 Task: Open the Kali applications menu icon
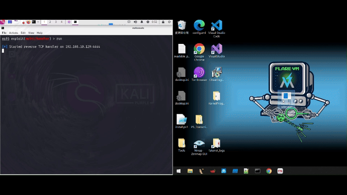[3, 22]
